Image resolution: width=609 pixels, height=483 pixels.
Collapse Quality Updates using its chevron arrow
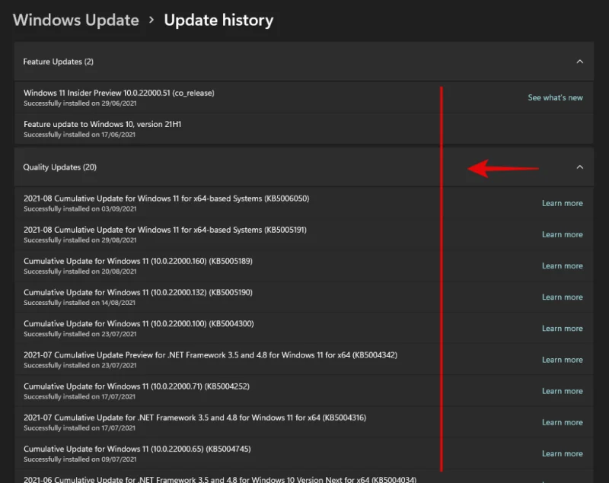point(579,167)
